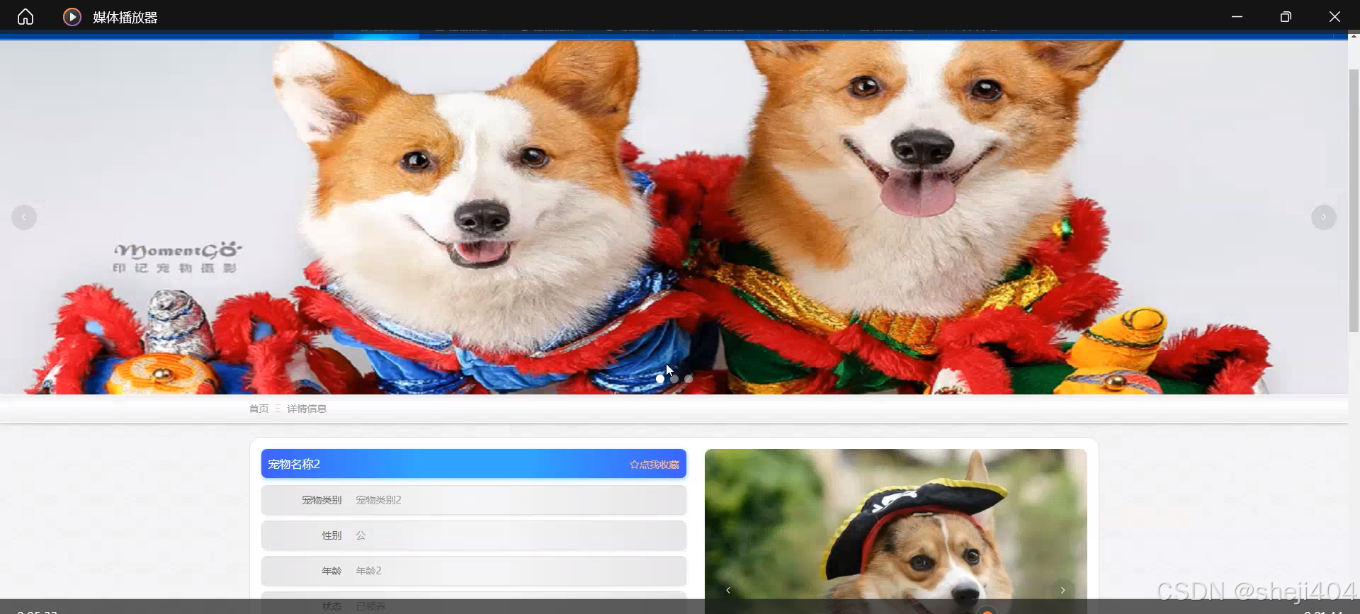1360x614 pixels.
Task: Open the 首页 breadcrumb link
Action: [x=259, y=409]
